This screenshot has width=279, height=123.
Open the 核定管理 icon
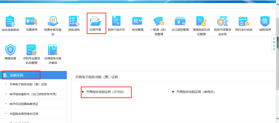(137, 21)
